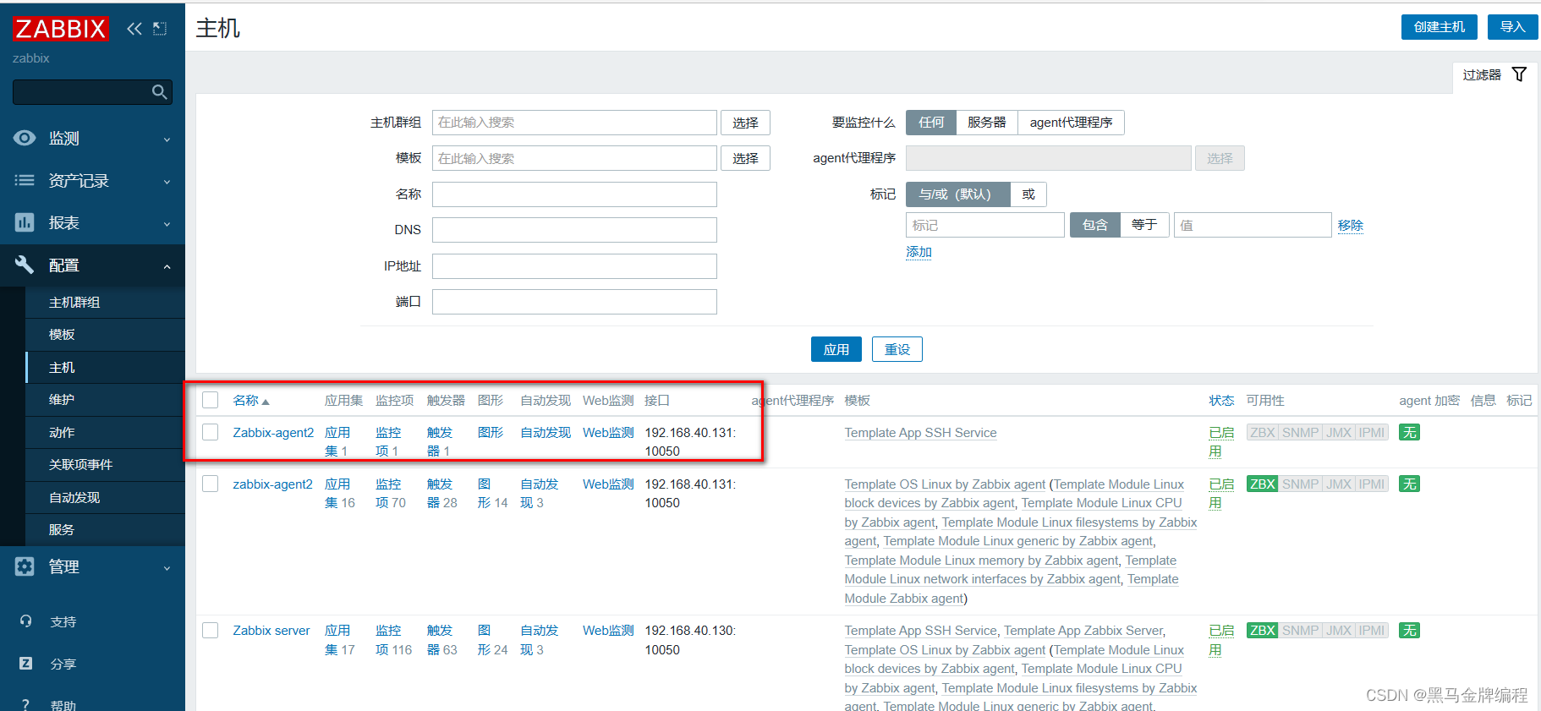This screenshot has height=711, width=1541.
Task: Select 服务器 monitored-by option
Action: [987, 123]
